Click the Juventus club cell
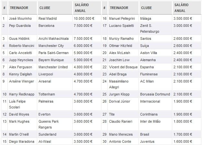Viewport: 202px width, 145px height. pyautogui.click(x=148, y=141)
